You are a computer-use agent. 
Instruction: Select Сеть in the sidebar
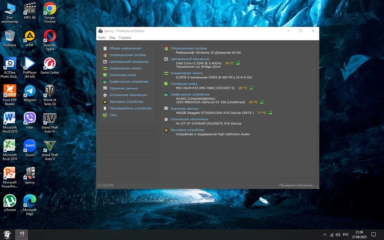113,115
